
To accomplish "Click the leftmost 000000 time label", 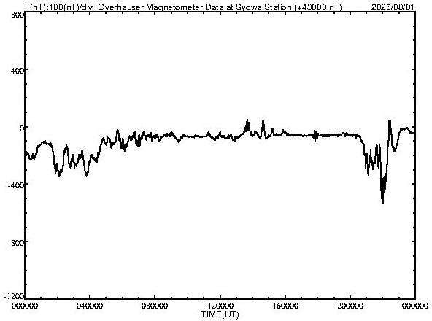I will (x=25, y=306).
